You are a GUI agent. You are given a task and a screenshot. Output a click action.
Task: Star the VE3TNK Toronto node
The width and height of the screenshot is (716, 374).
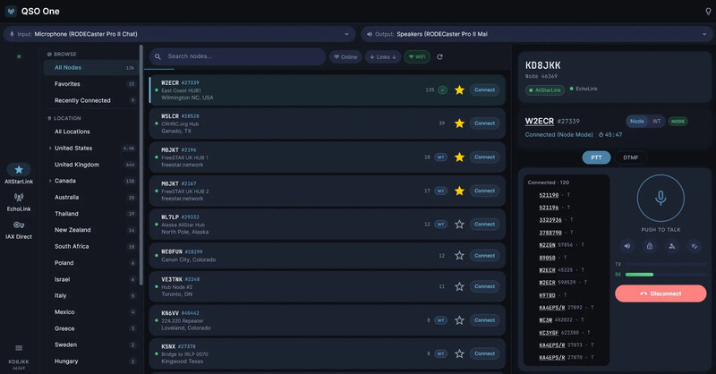[x=459, y=286]
